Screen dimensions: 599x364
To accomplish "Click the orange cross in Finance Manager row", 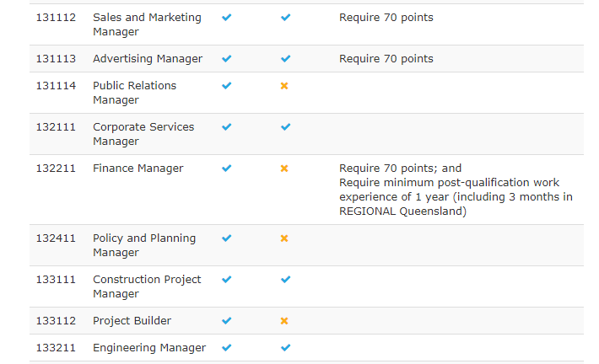I will [x=284, y=169].
